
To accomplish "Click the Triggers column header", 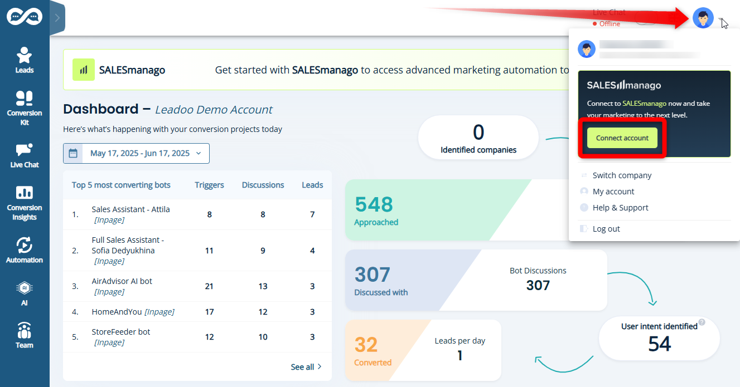I will 209,185.
